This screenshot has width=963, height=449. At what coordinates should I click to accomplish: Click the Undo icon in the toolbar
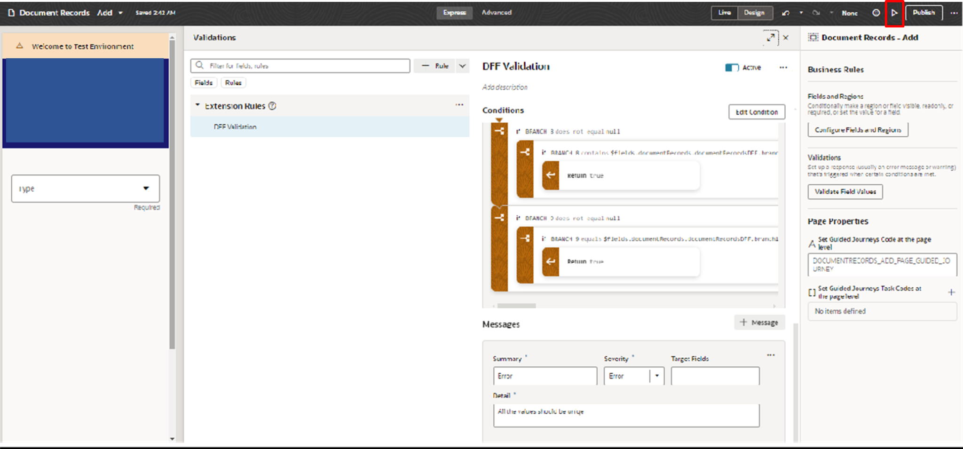click(785, 13)
